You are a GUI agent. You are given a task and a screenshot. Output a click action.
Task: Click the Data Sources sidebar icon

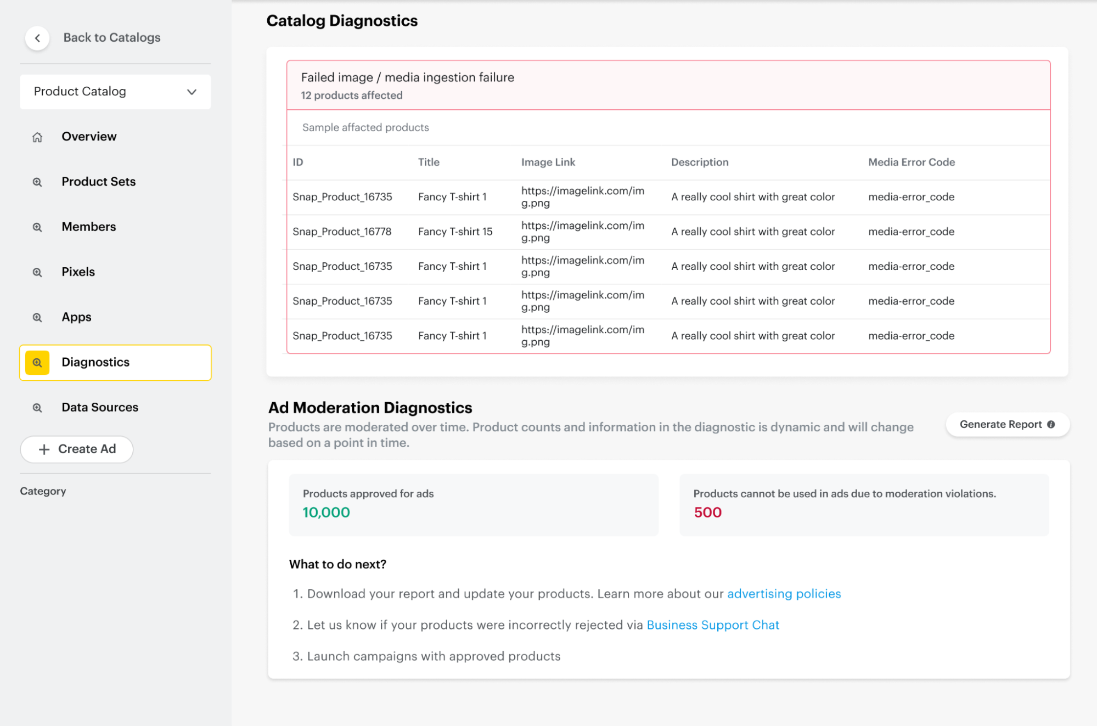click(37, 408)
